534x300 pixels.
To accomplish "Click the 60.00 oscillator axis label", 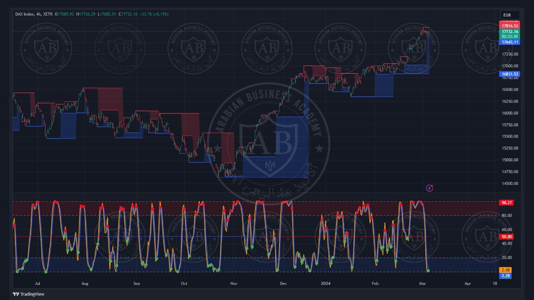I will coord(506,230).
